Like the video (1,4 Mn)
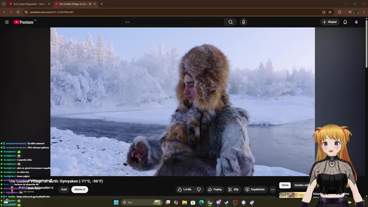Image resolution: width=368 pixels, height=207 pixels. pos(184,189)
